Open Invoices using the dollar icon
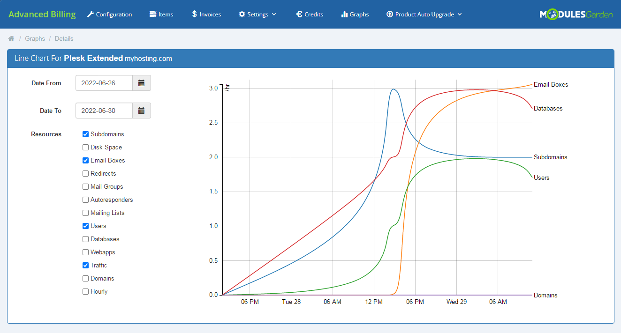The image size is (621, 333). (194, 14)
